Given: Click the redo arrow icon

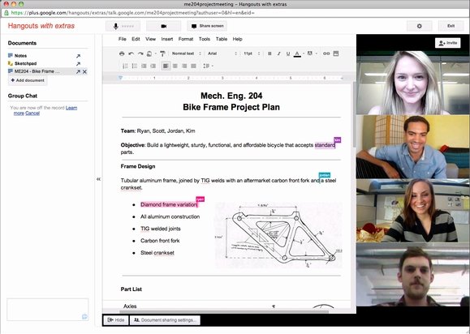Looking at the screenshot, I should point(140,54).
